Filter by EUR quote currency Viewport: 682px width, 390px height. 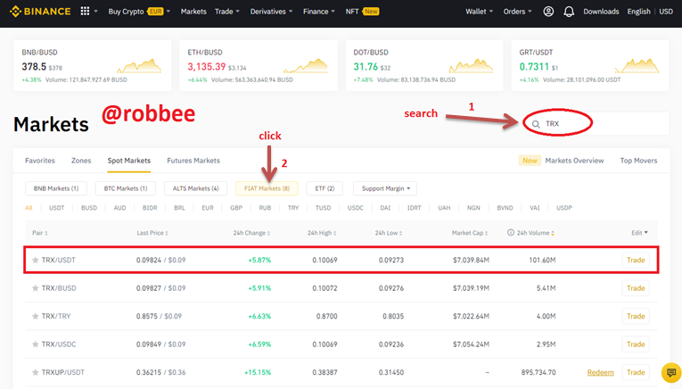[208, 208]
